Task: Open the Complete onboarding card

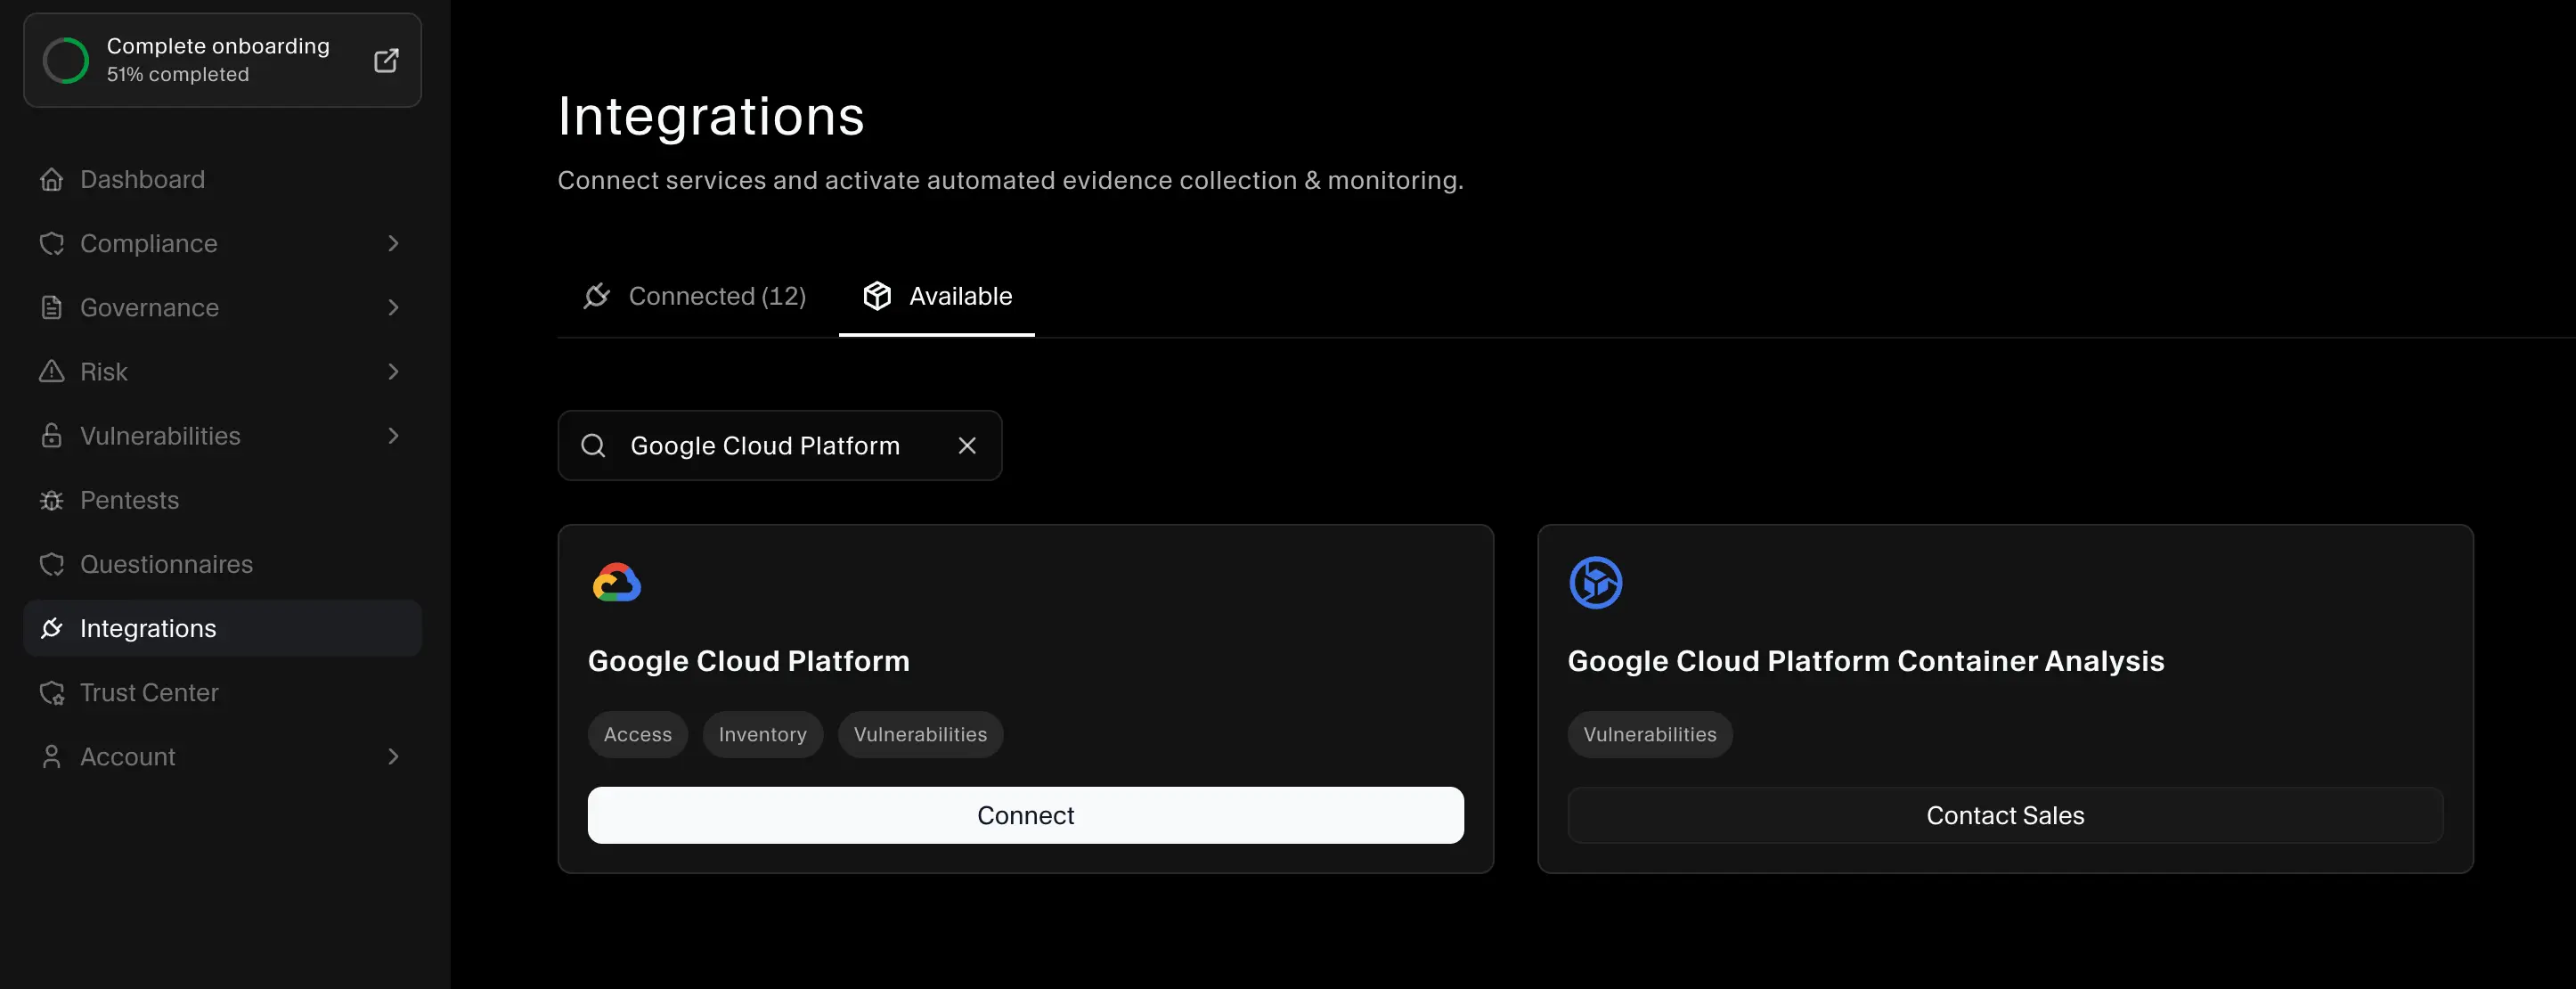Action: (222, 60)
